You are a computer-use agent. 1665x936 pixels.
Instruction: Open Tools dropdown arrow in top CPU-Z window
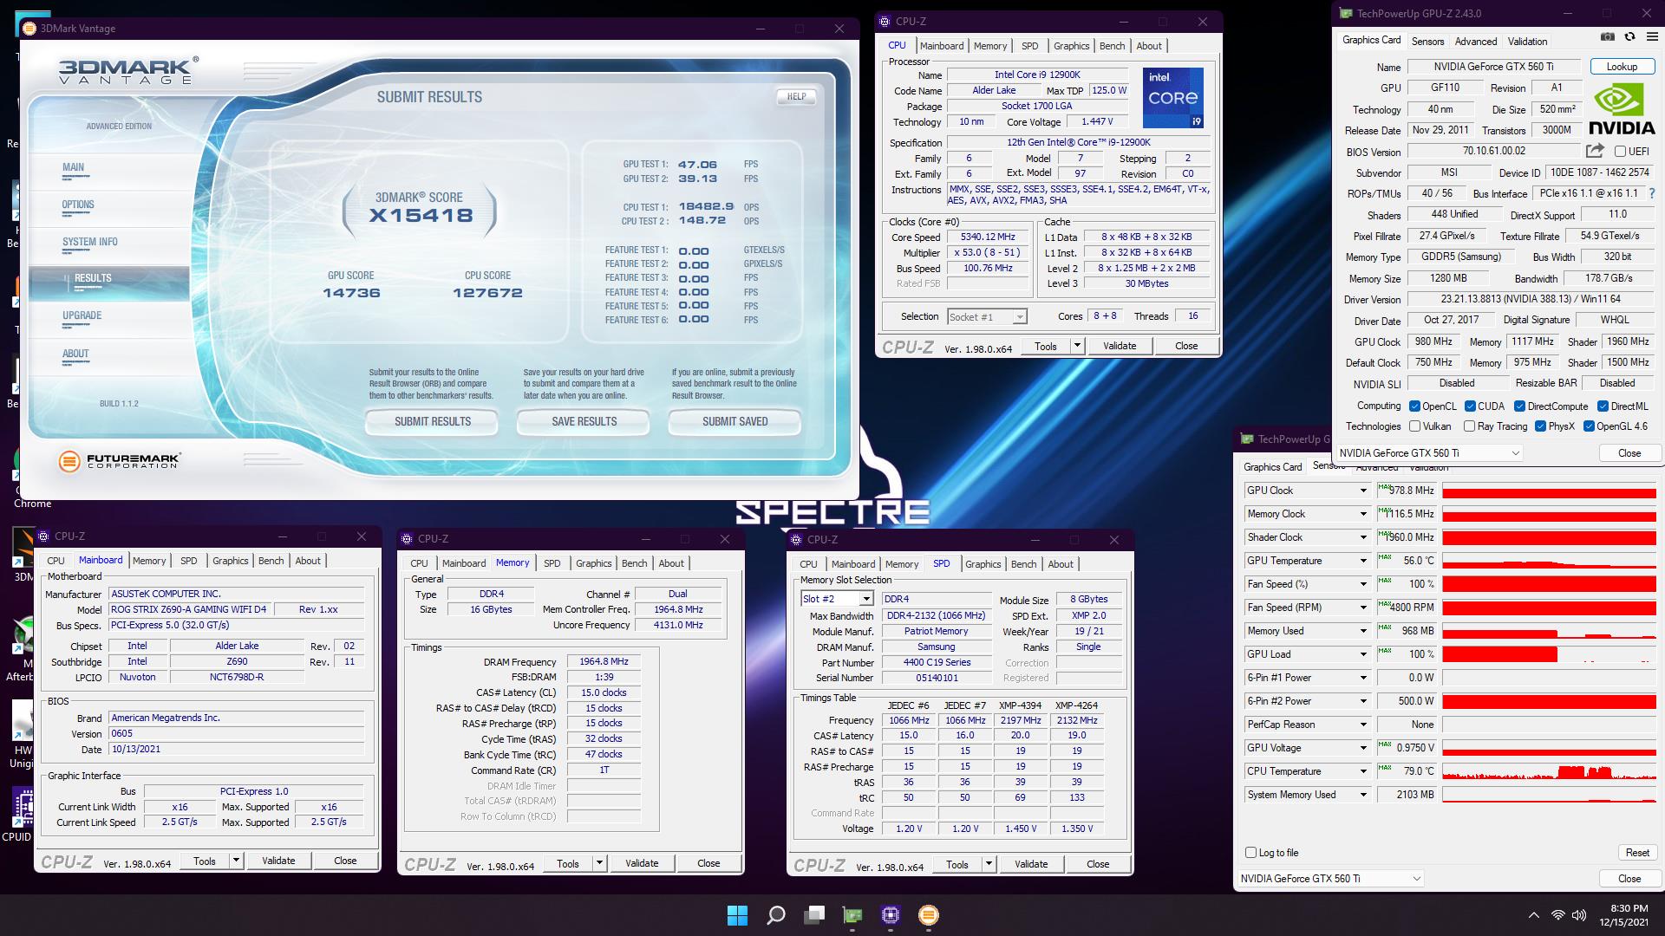tap(1077, 346)
